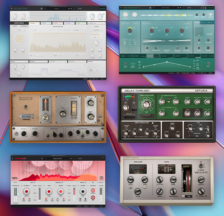
Task: Click the Input Volume knob on Delay Tape-201
Action: pos(125,107)
